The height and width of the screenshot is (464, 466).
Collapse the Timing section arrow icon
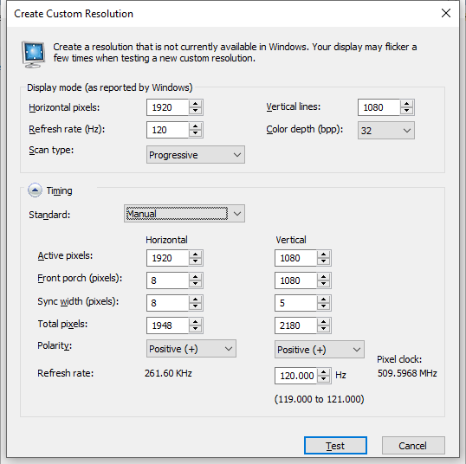35,190
